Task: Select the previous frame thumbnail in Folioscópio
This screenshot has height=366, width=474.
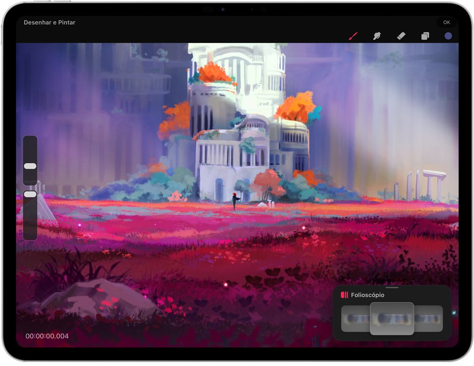Action: pyautogui.click(x=355, y=318)
